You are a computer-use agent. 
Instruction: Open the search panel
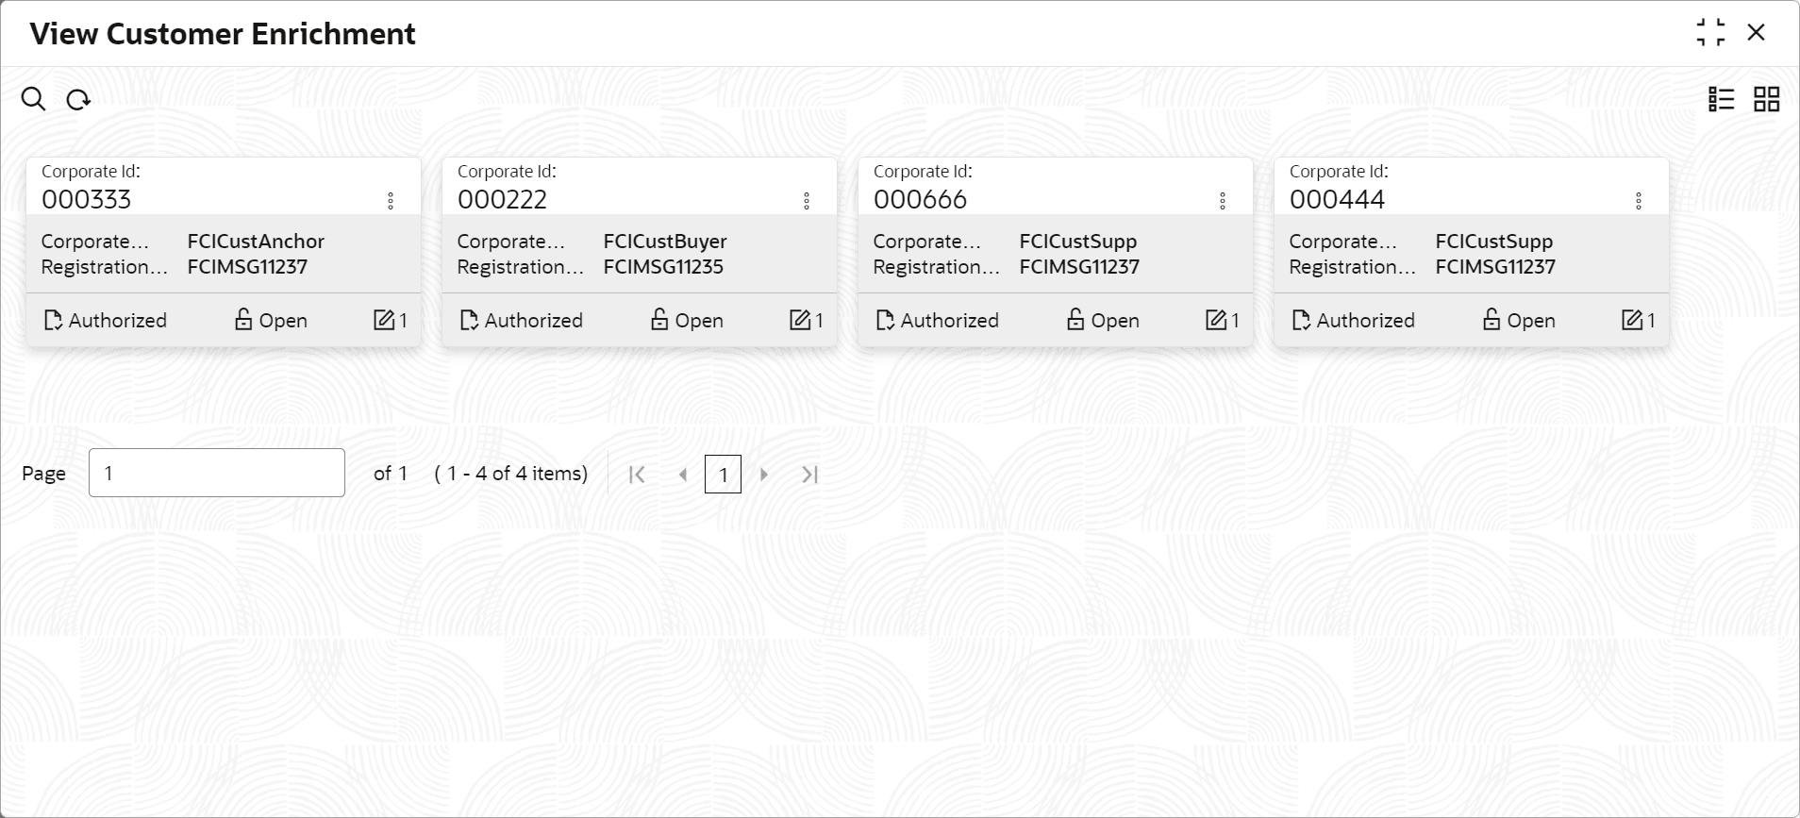(x=34, y=98)
